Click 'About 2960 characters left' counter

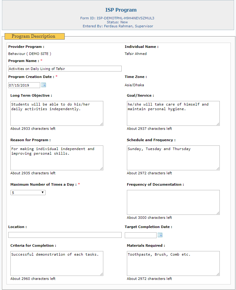[33, 279]
